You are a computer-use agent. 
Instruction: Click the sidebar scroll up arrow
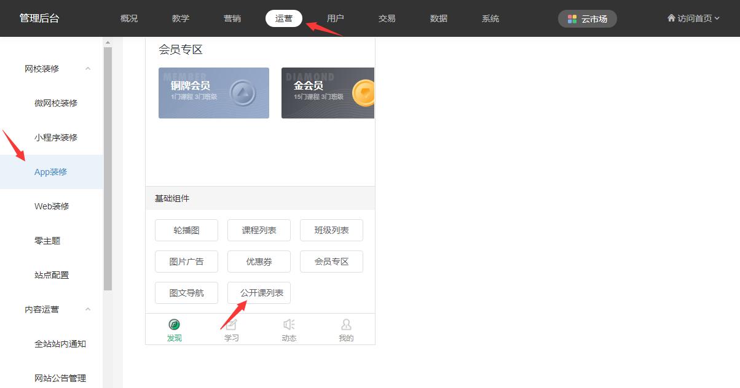click(x=108, y=43)
